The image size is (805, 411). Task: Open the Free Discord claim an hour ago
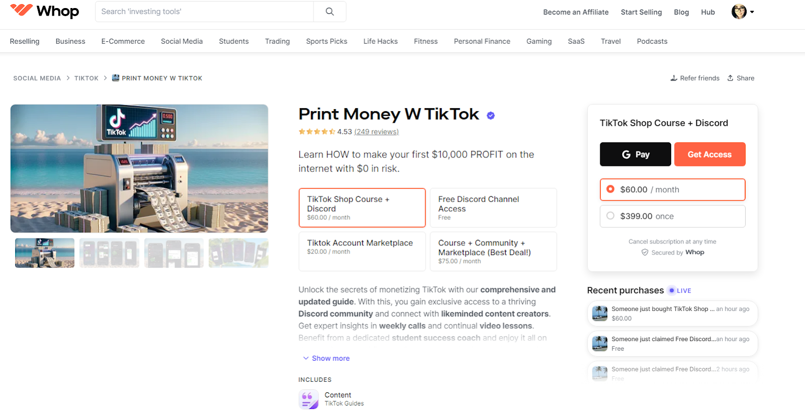672,344
